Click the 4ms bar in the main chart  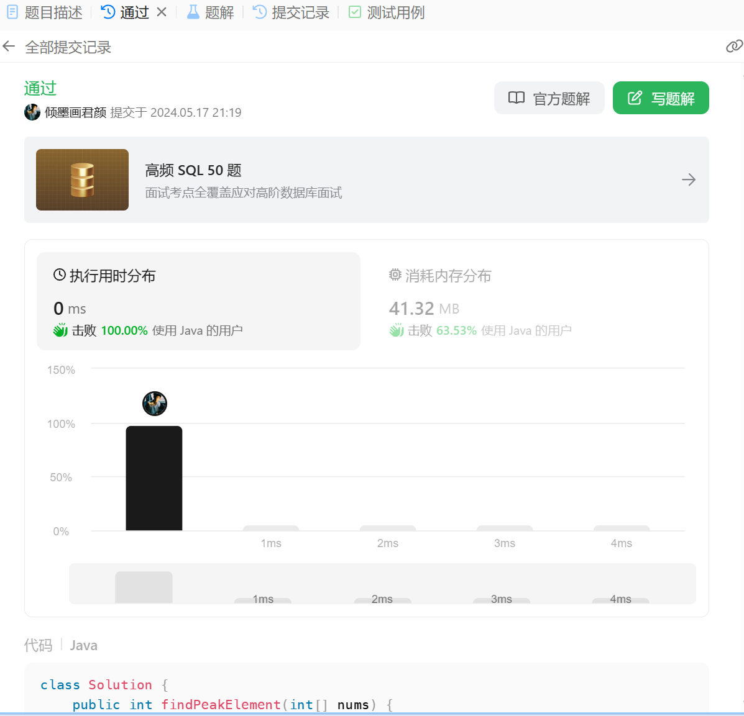pos(622,528)
